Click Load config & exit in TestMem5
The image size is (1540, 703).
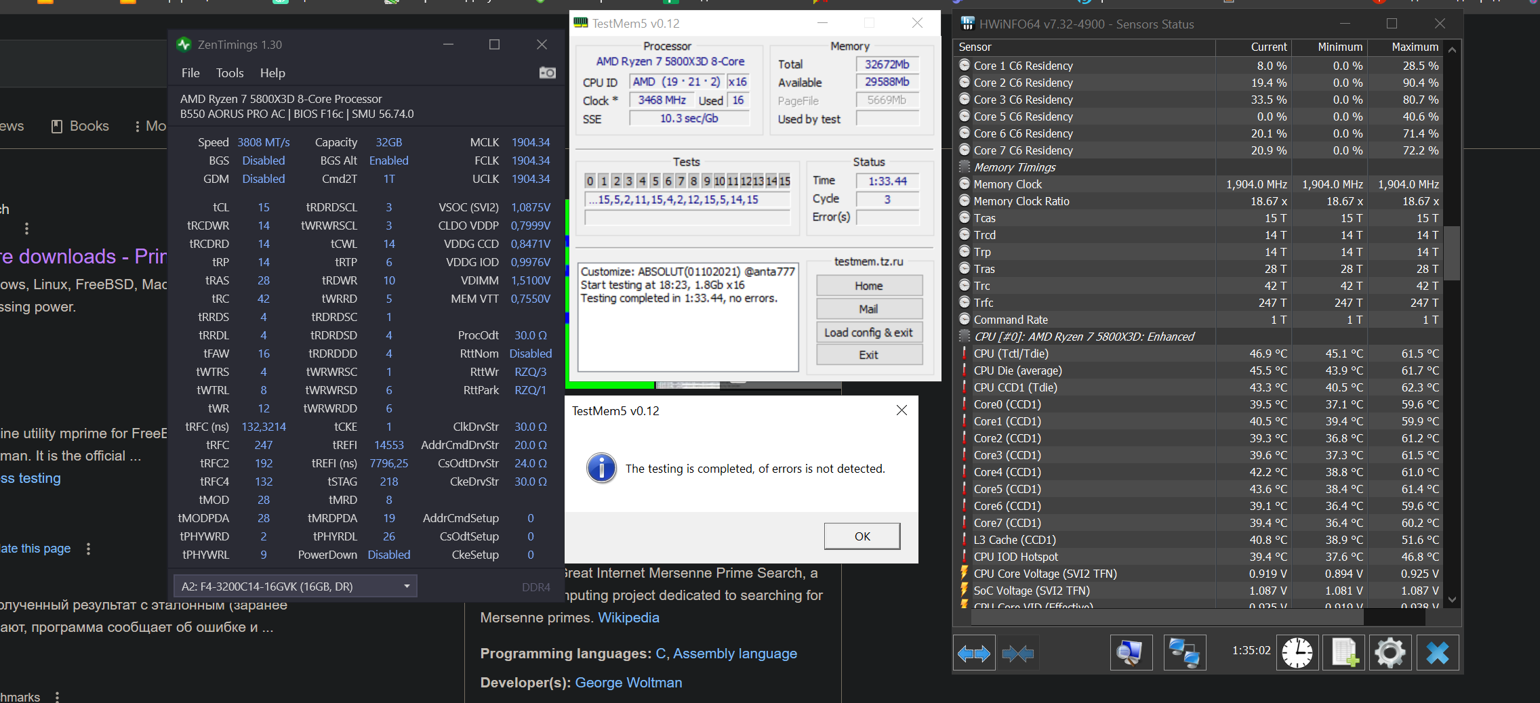[x=869, y=332]
